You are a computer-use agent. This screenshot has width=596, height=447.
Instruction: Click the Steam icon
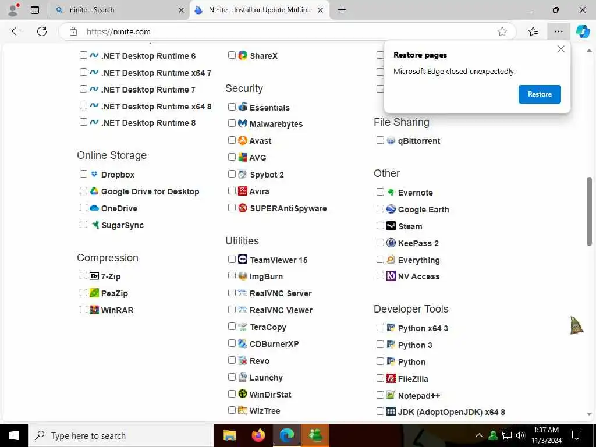[391, 226]
